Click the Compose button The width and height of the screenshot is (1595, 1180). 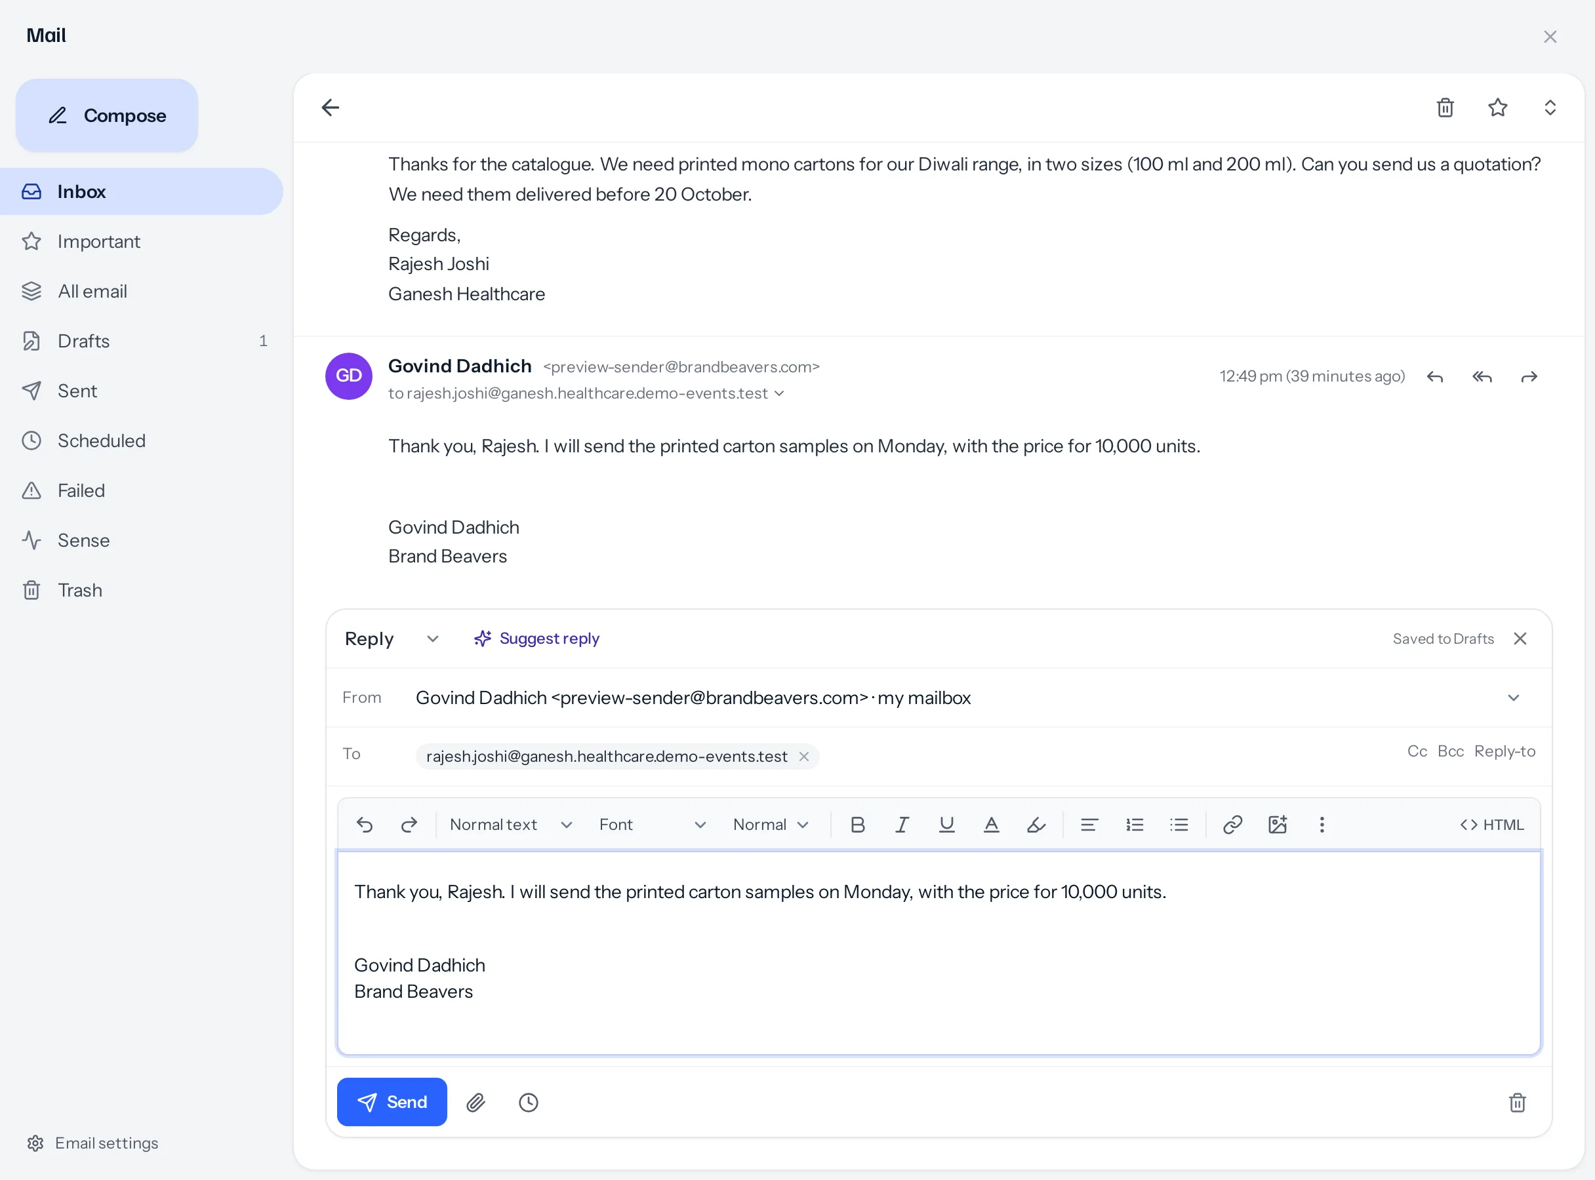tap(106, 115)
